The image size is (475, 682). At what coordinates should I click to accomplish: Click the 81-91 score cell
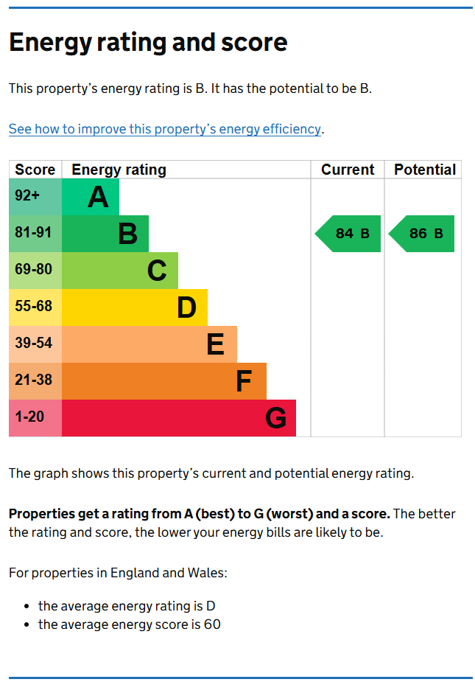[35, 234]
